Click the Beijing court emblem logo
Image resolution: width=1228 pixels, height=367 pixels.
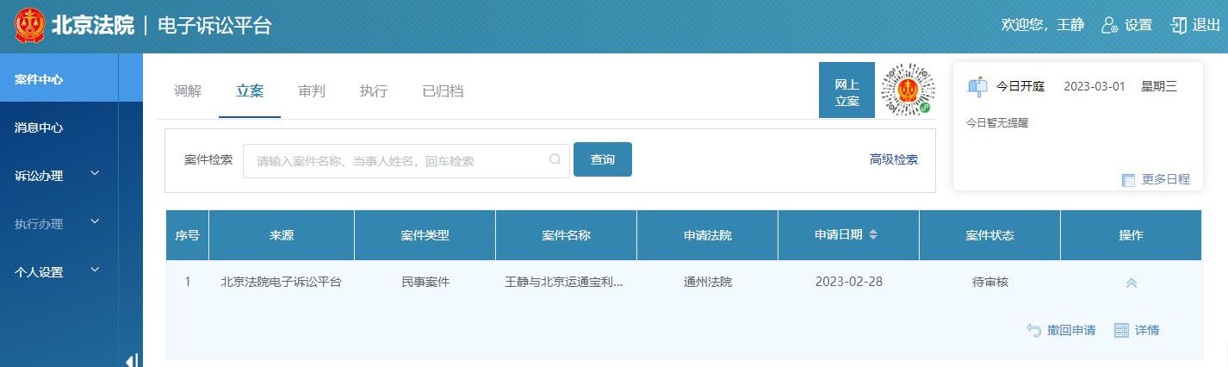(29, 26)
